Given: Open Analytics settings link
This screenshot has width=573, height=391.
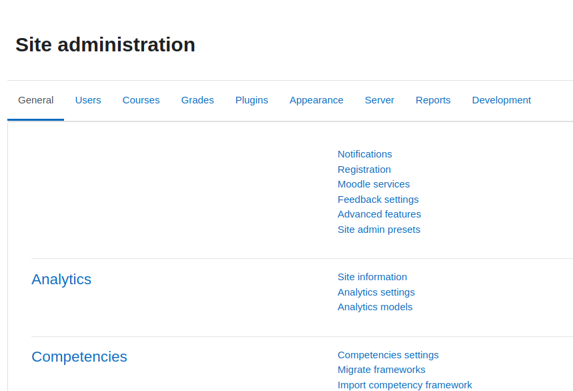Looking at the screenshot, I should click(x=376, y=292).
